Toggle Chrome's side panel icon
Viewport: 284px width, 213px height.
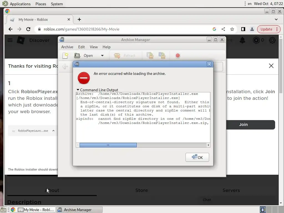point(243,29)
